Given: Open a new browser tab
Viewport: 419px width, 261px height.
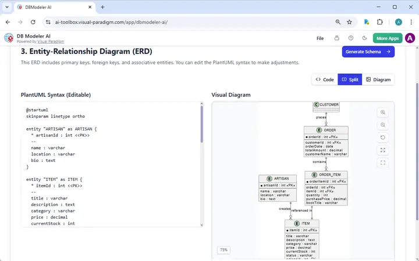Looking at the screenshot, I should point(102,7).
